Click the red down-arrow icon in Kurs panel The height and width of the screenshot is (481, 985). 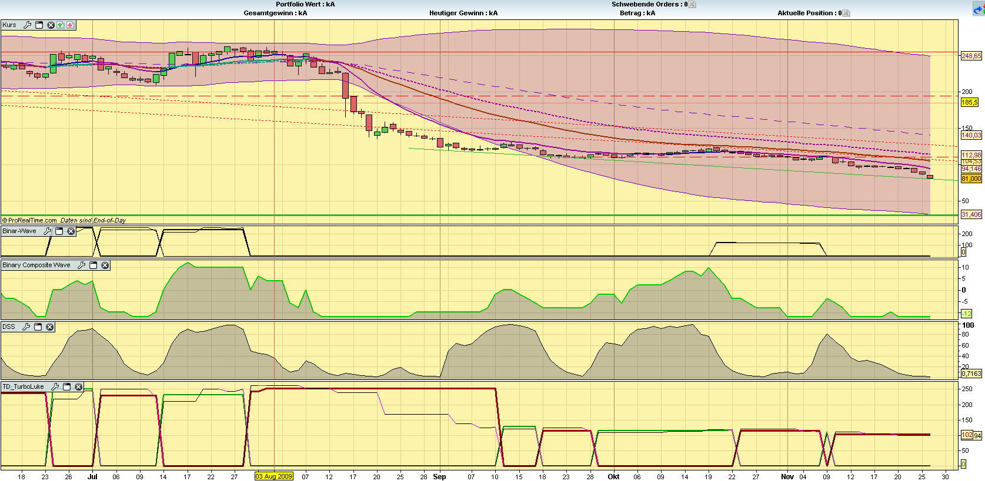point(70,25)
